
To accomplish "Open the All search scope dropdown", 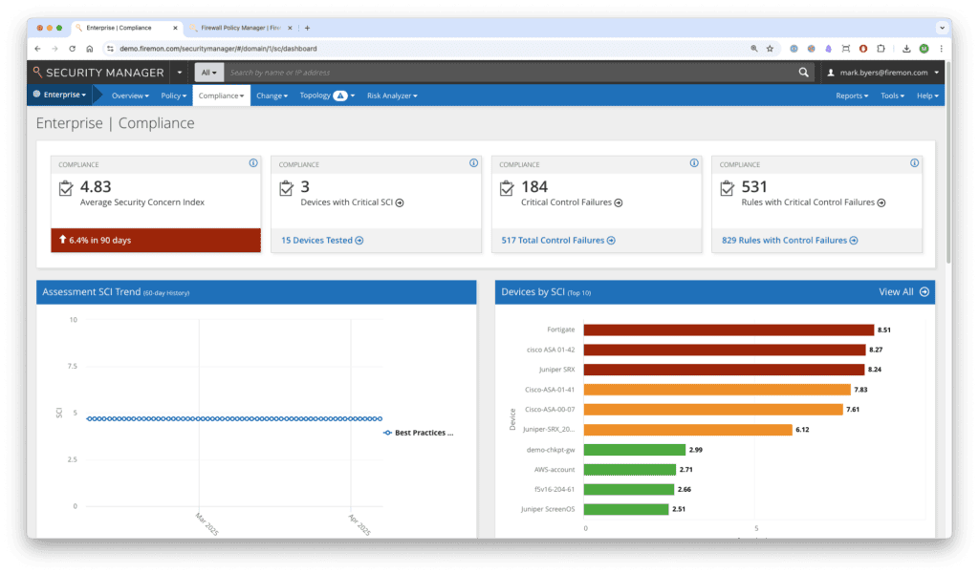I will [x=208, y=72].
